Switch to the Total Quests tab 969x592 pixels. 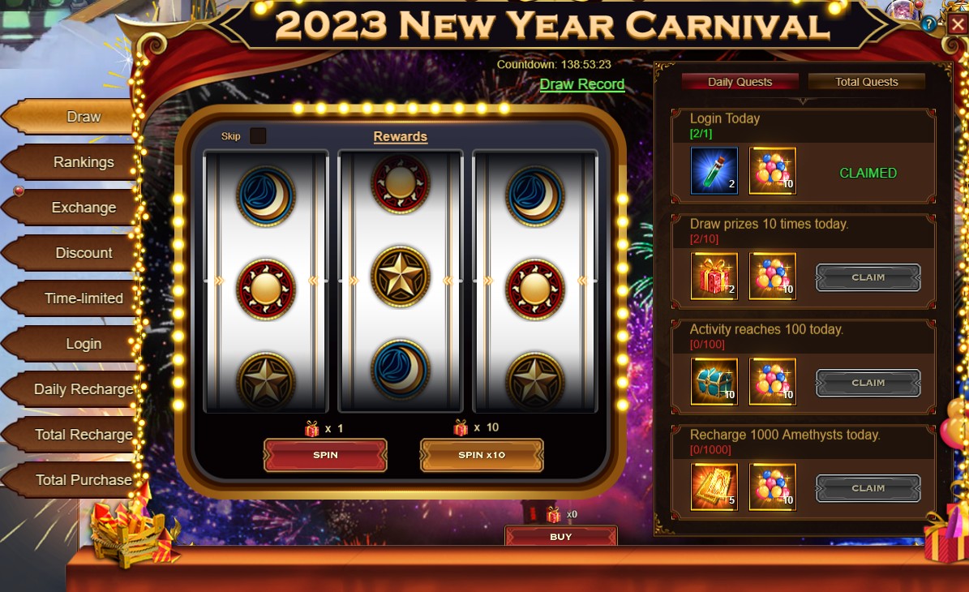tap(866, 82)
